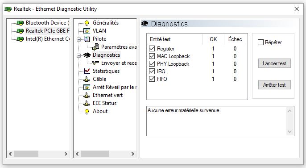Open the Ethernet vert page
Image resolution: width=306 pixels, height=168 pixels.
pos(108,95)
